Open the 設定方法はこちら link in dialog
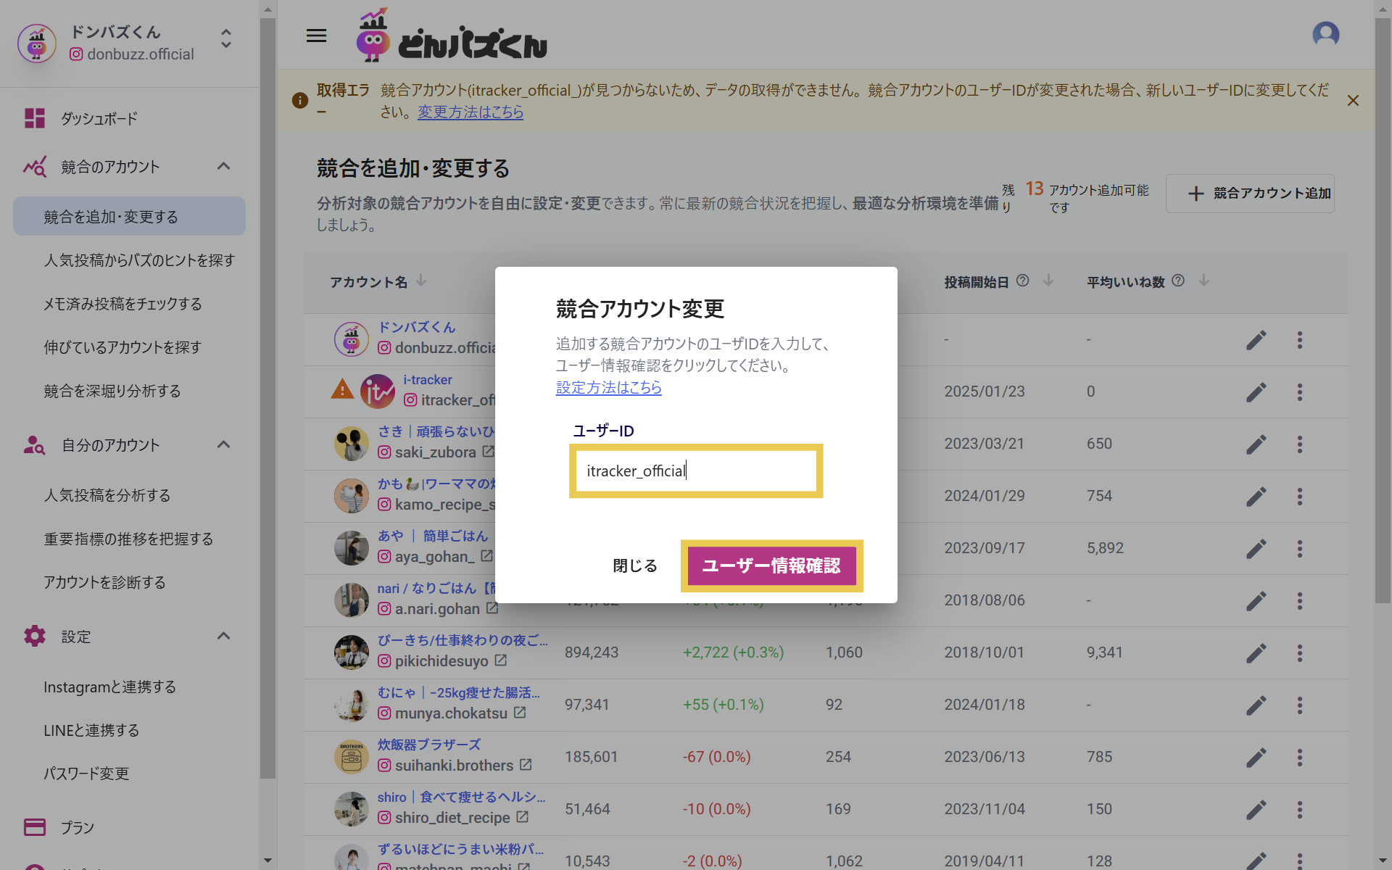1392x870 pixels. pyautogui.click(x=608, y=388)
